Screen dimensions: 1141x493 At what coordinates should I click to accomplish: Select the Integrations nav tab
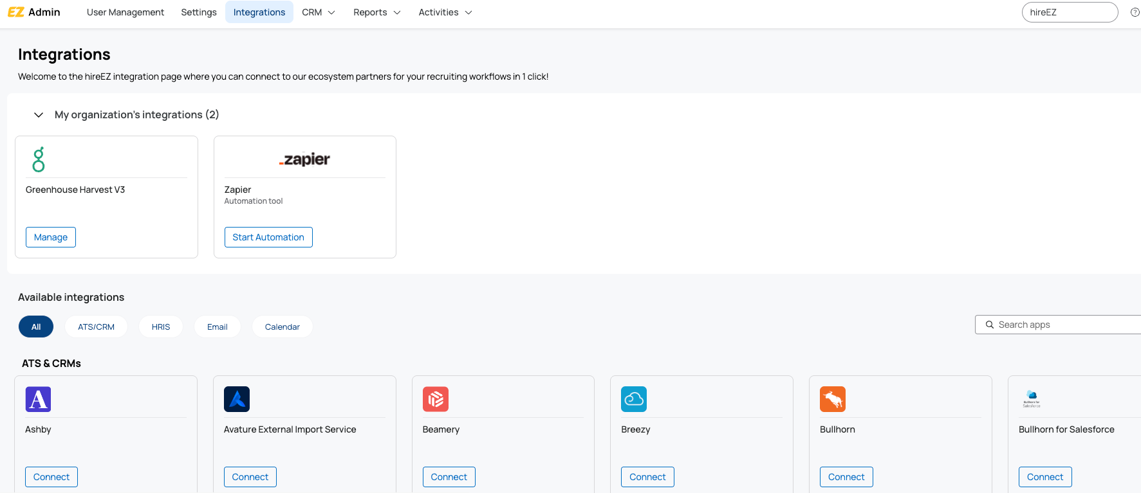click(259, 12)
